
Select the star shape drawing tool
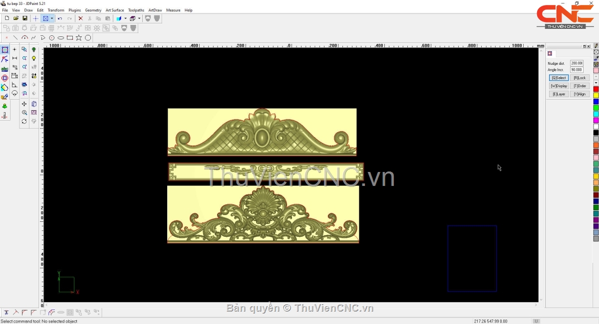pyautogui.click(x=79, y=38)
